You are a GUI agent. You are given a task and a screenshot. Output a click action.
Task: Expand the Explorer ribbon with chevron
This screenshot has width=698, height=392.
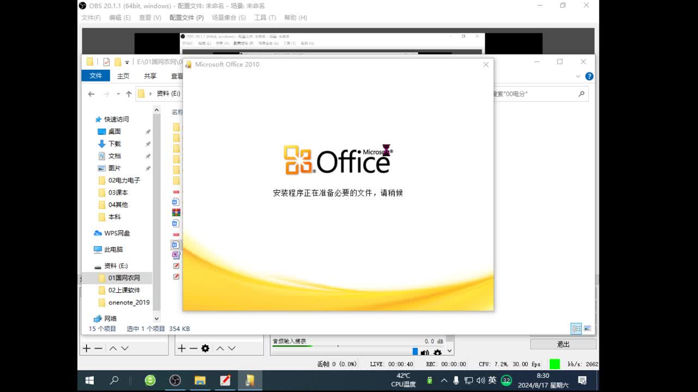tap(578, 76)
